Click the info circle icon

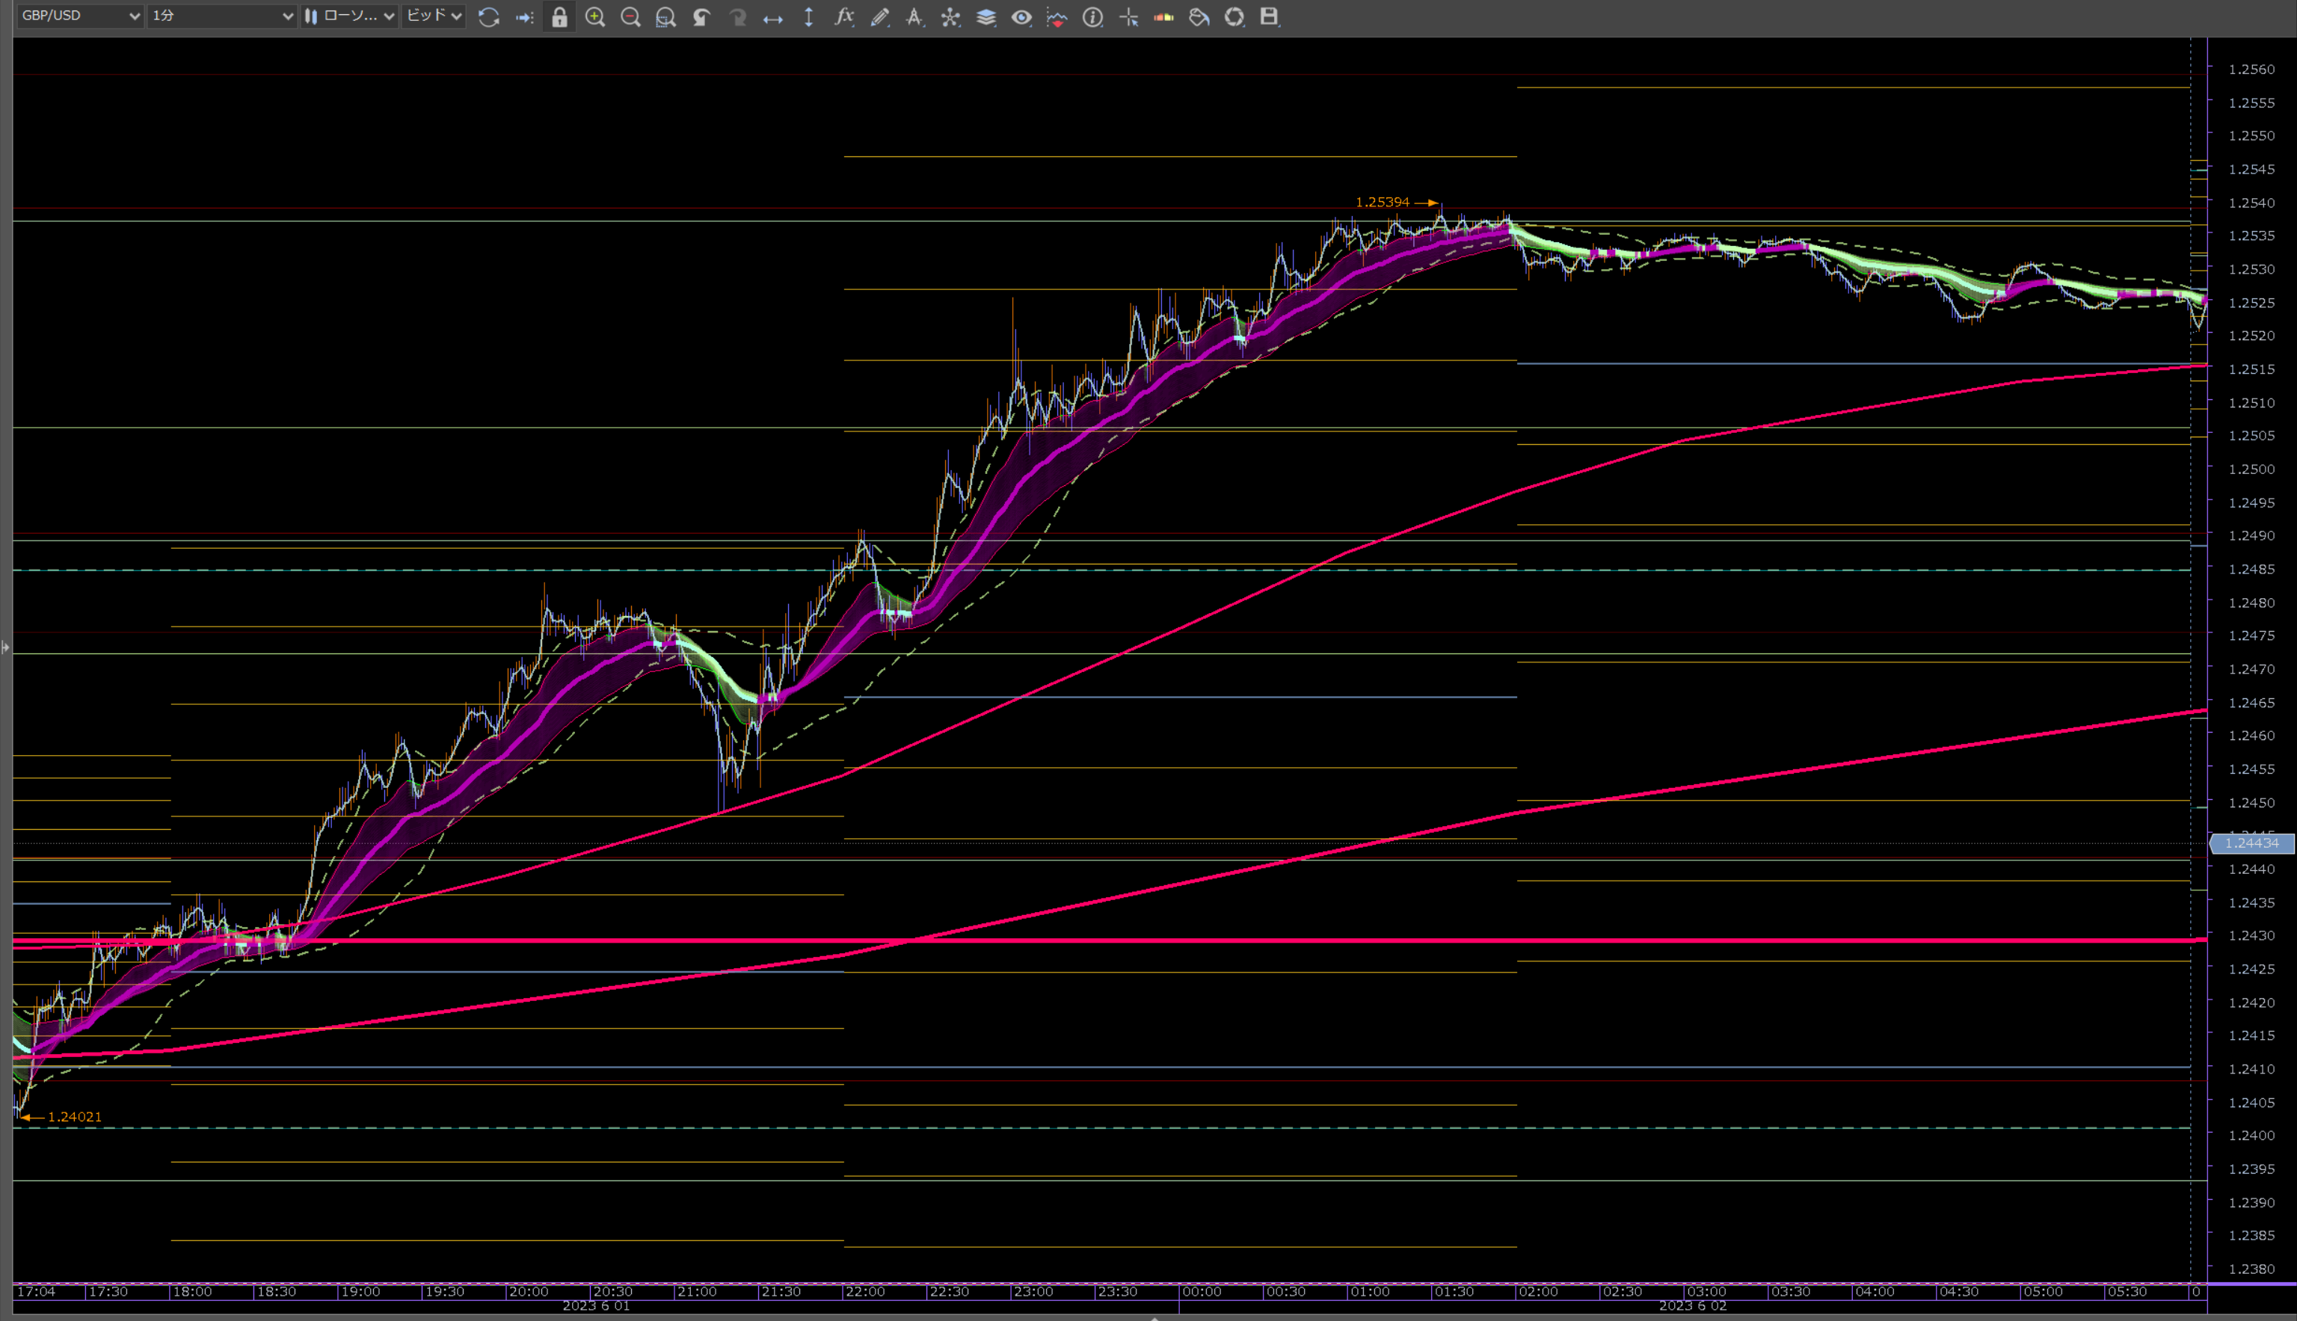1092,16
